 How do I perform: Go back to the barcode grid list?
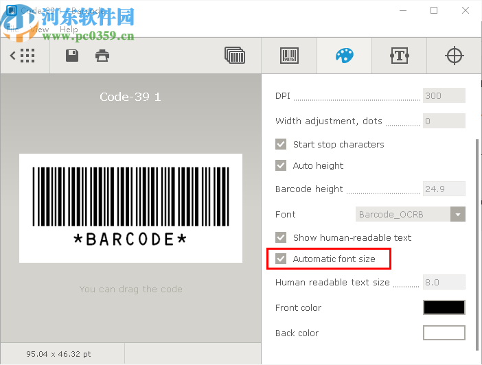(23, 56)
